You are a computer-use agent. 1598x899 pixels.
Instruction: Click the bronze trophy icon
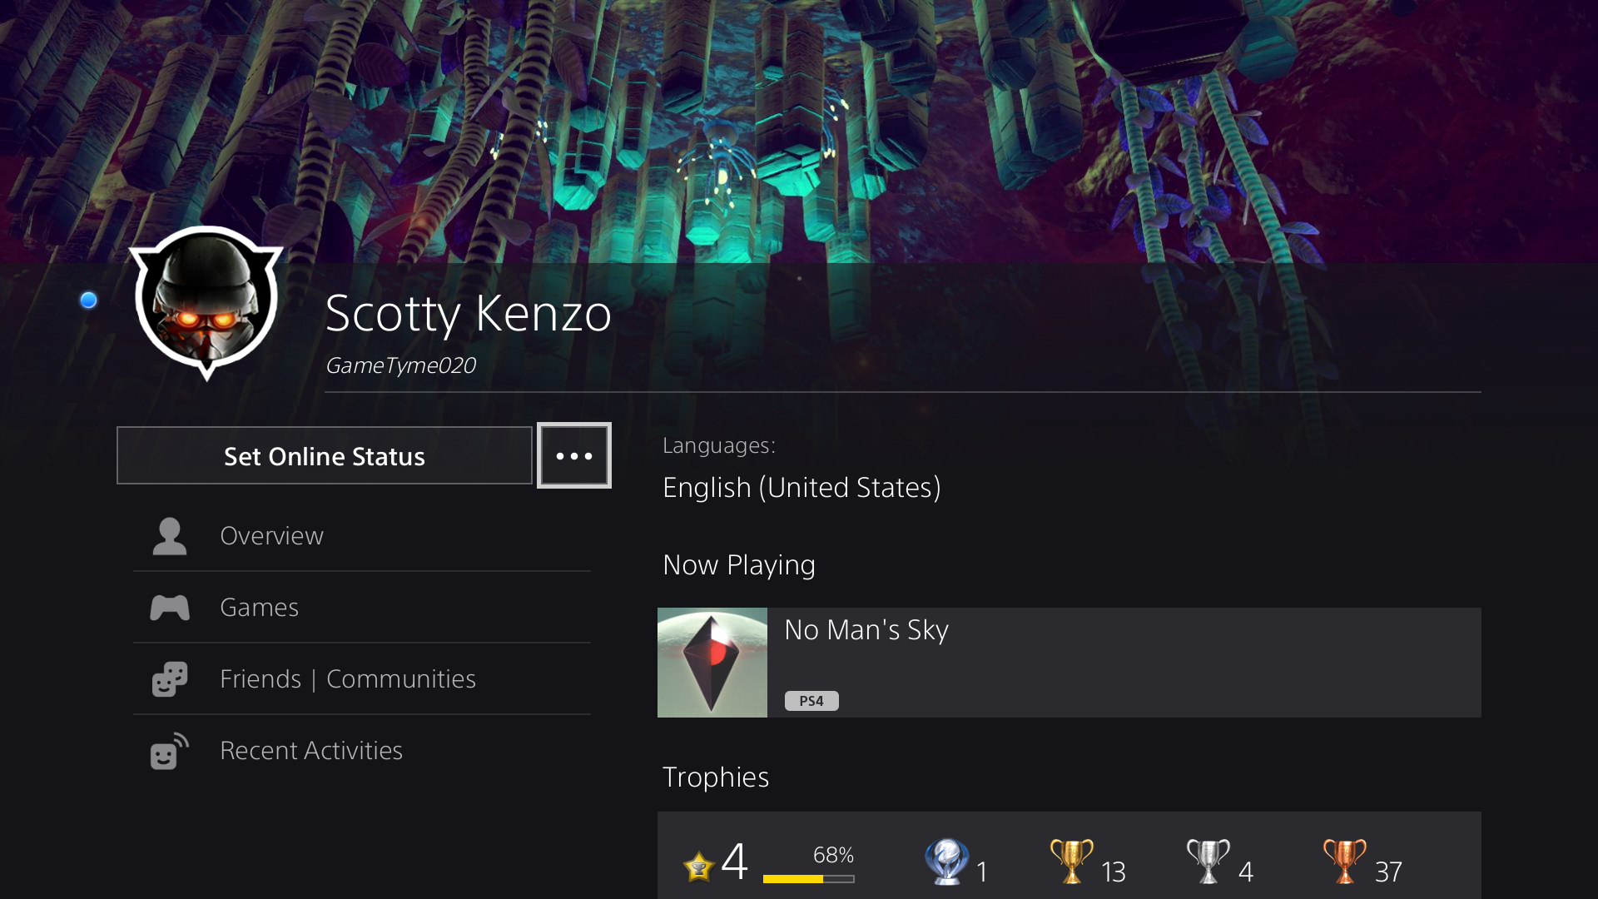[x=1344, y=862]
